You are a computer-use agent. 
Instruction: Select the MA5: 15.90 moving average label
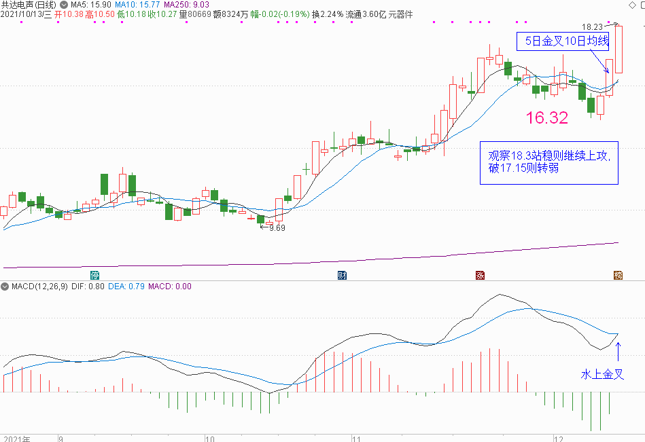(x=91, y=5)
